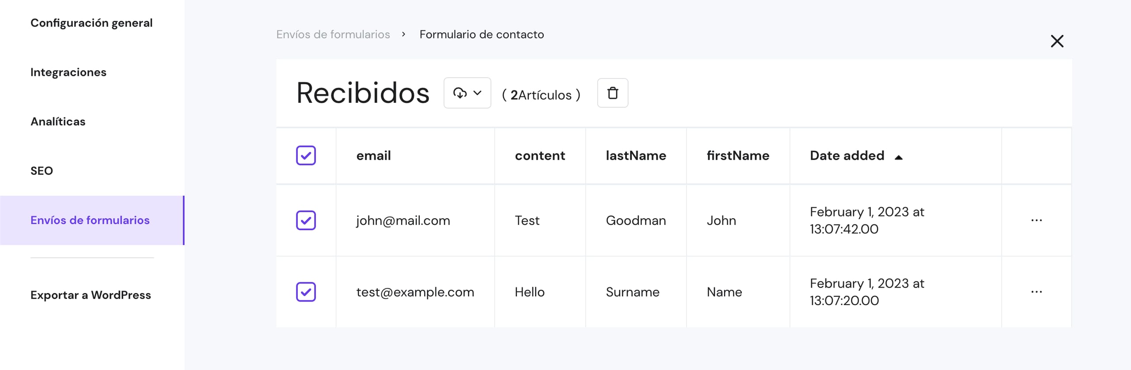Close the form submissions panel
The width and height of the screenshot is (1131, 370).
(1057, 41)
